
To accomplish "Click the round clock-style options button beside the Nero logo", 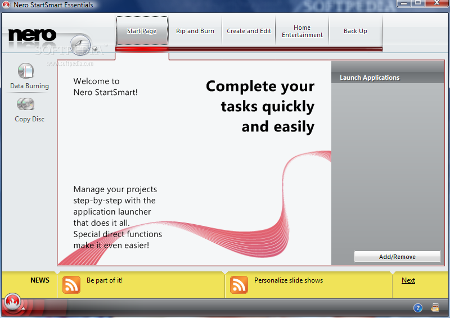I will click(x=80, y=45).
